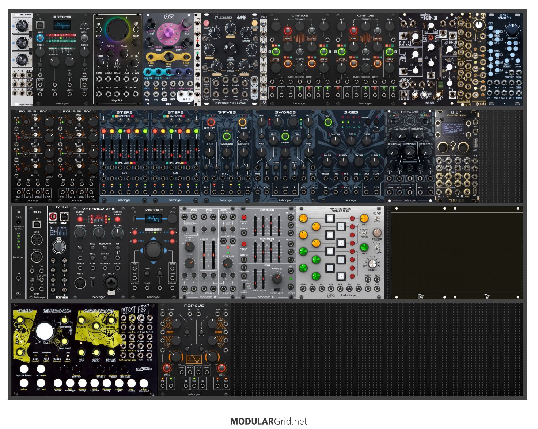Flip the EXT GATE enable switch on Mix-Sequencer
The image size is (538, 429).
click(377, 219)
